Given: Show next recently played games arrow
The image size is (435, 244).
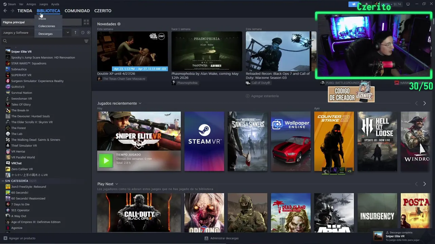Looking at the screenshot, I should point(424,103).
